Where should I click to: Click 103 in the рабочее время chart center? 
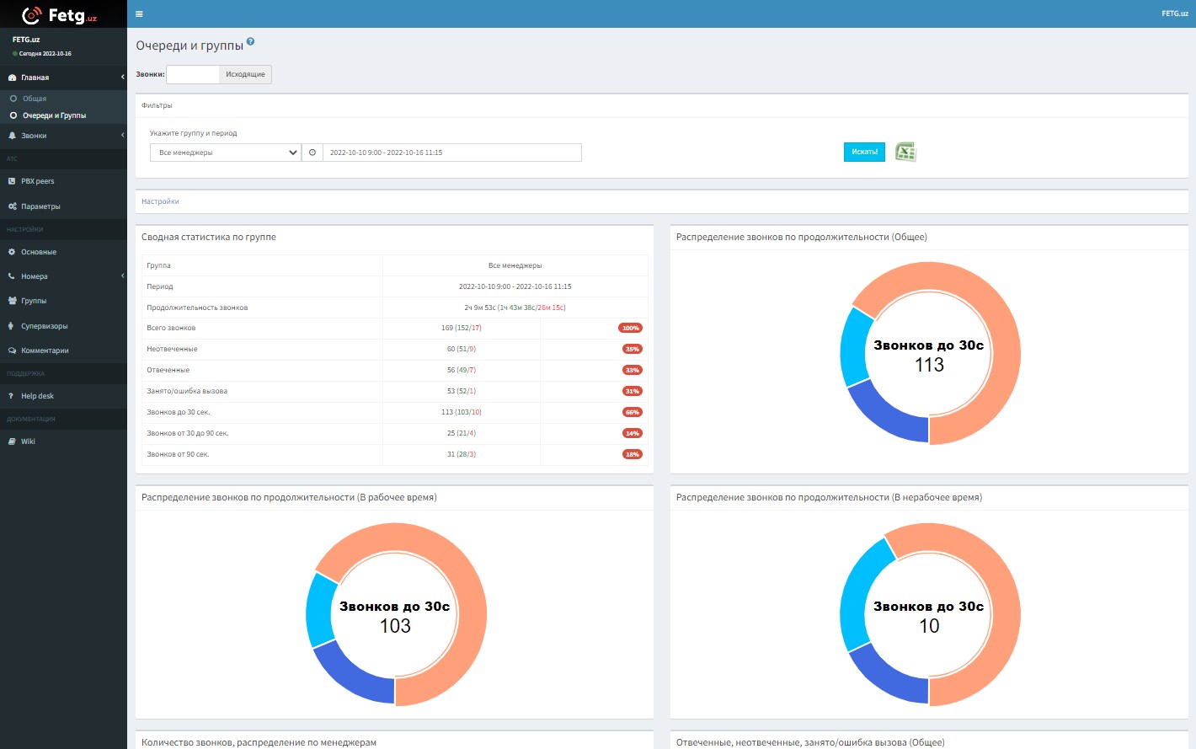click(395, 626)
